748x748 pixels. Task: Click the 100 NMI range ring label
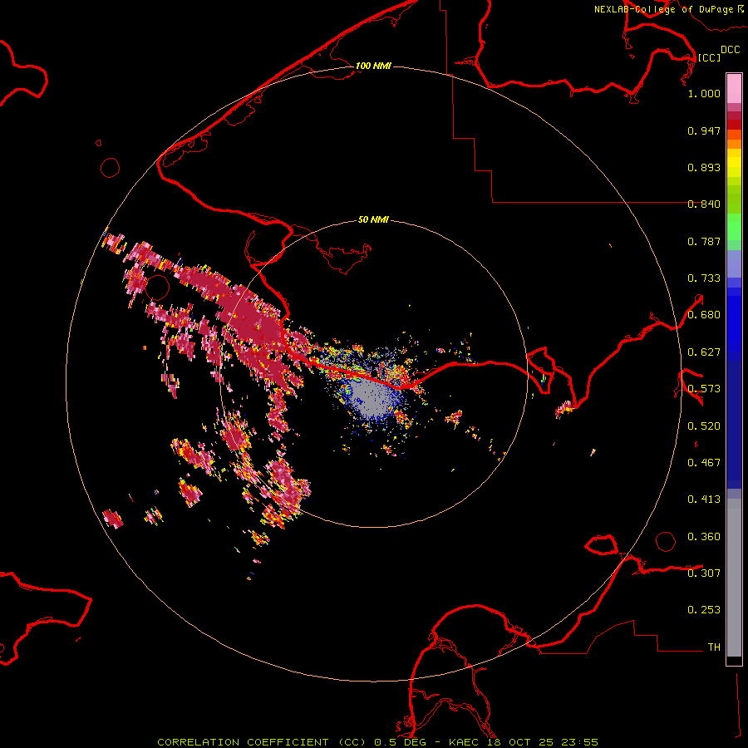click(x=373, y=66)
